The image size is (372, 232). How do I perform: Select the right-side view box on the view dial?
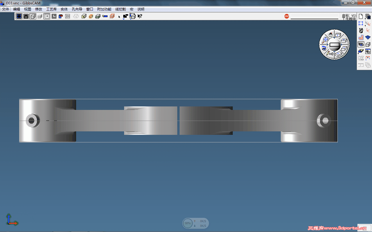tap(344, 48)
